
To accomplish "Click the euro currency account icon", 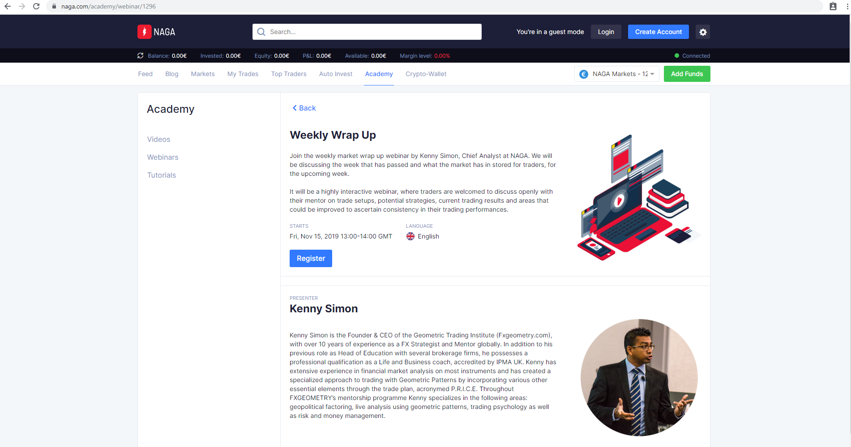I will click(x=584, y=74).
